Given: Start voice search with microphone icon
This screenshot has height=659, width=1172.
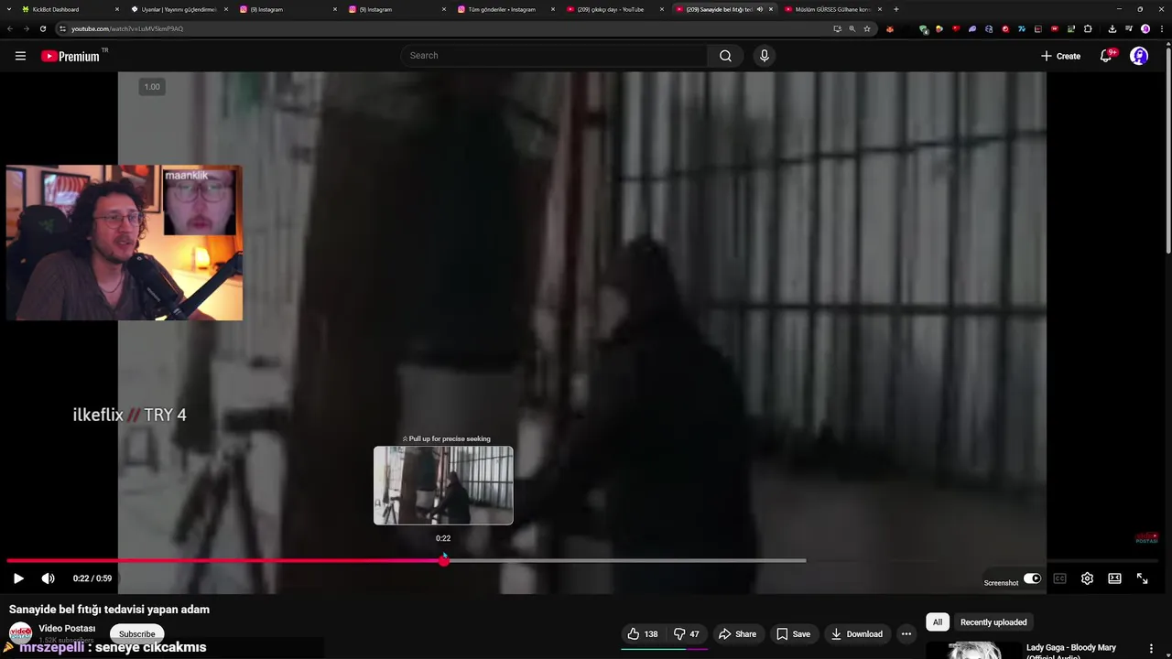Looking at the screenshot, I should pos(765,56).
